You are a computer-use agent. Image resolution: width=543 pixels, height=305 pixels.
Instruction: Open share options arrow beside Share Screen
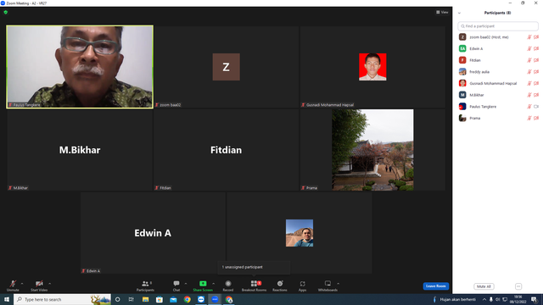pos(213,284)
